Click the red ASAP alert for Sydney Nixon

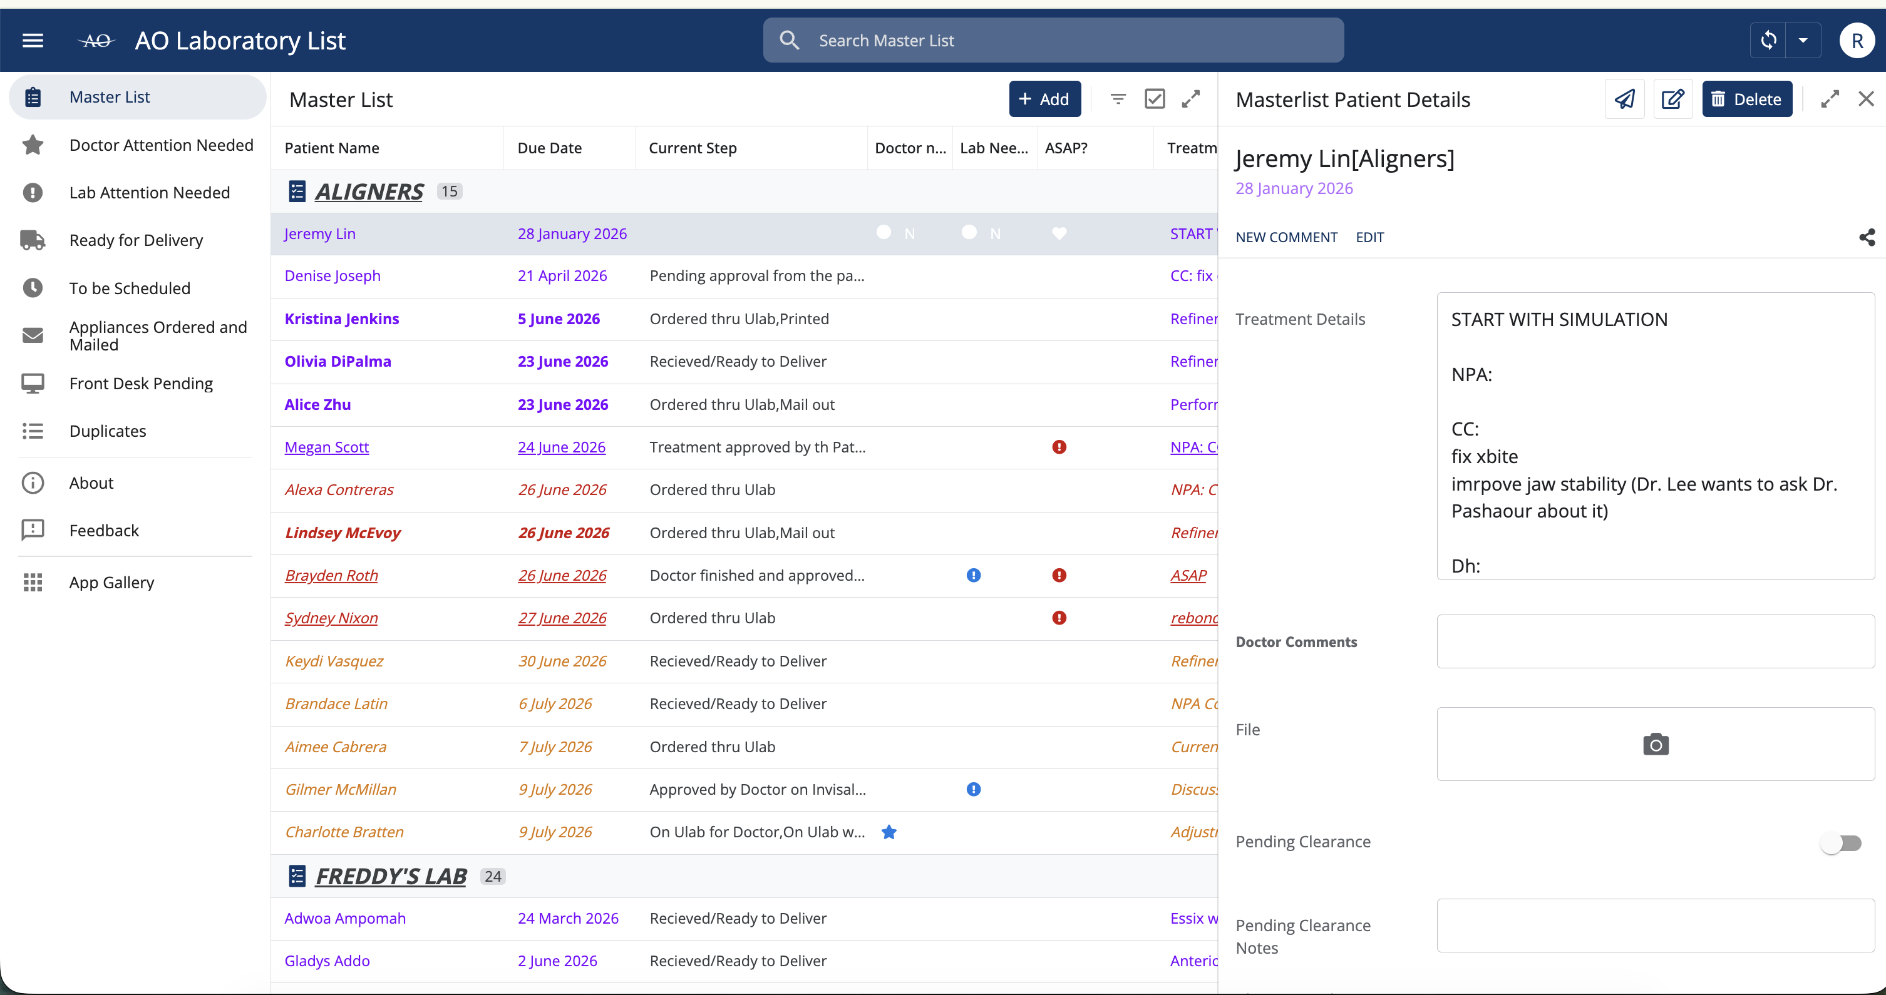[1059, 618]
